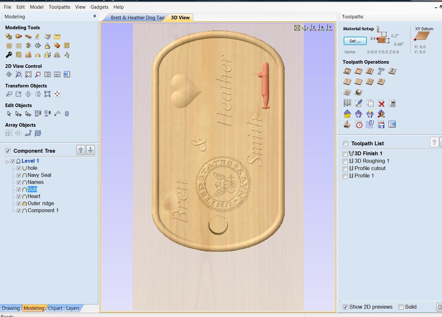This screenshot has height=317, width=442.
Task: Open the Tool Database drill-bits icon
Action: 347,103
